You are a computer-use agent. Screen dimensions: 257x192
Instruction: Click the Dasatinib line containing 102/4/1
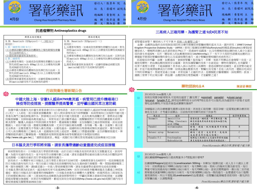click(30, 41)
